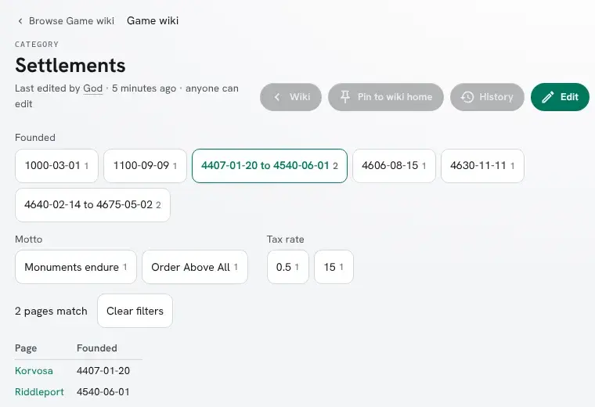
Task: Click the CATEGORY label above the heading
Action: pyautogui.click(x=37, y=45)
